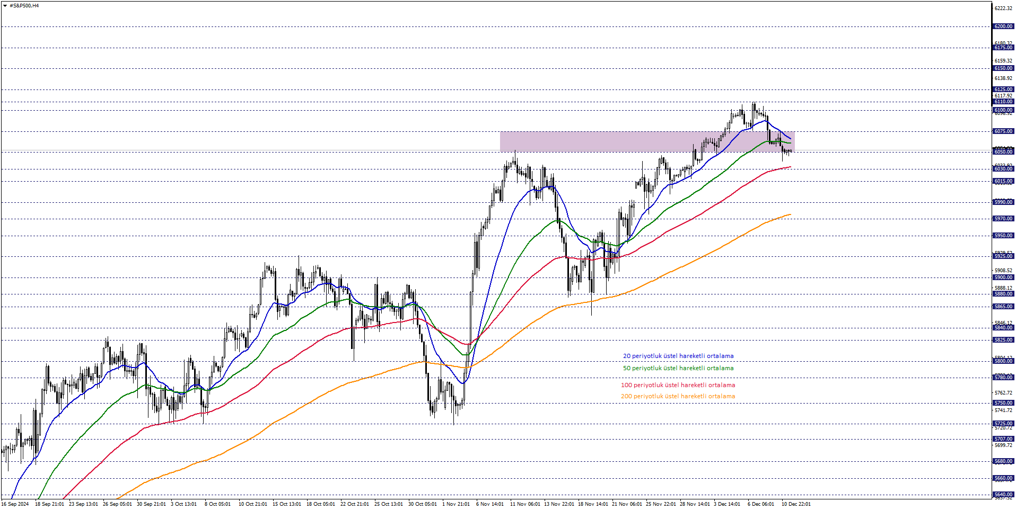Image resolution: width=1016 pixels, height=510 pixels.
Task: Select the 6110.00 price level label
Action: point(1003,102)
